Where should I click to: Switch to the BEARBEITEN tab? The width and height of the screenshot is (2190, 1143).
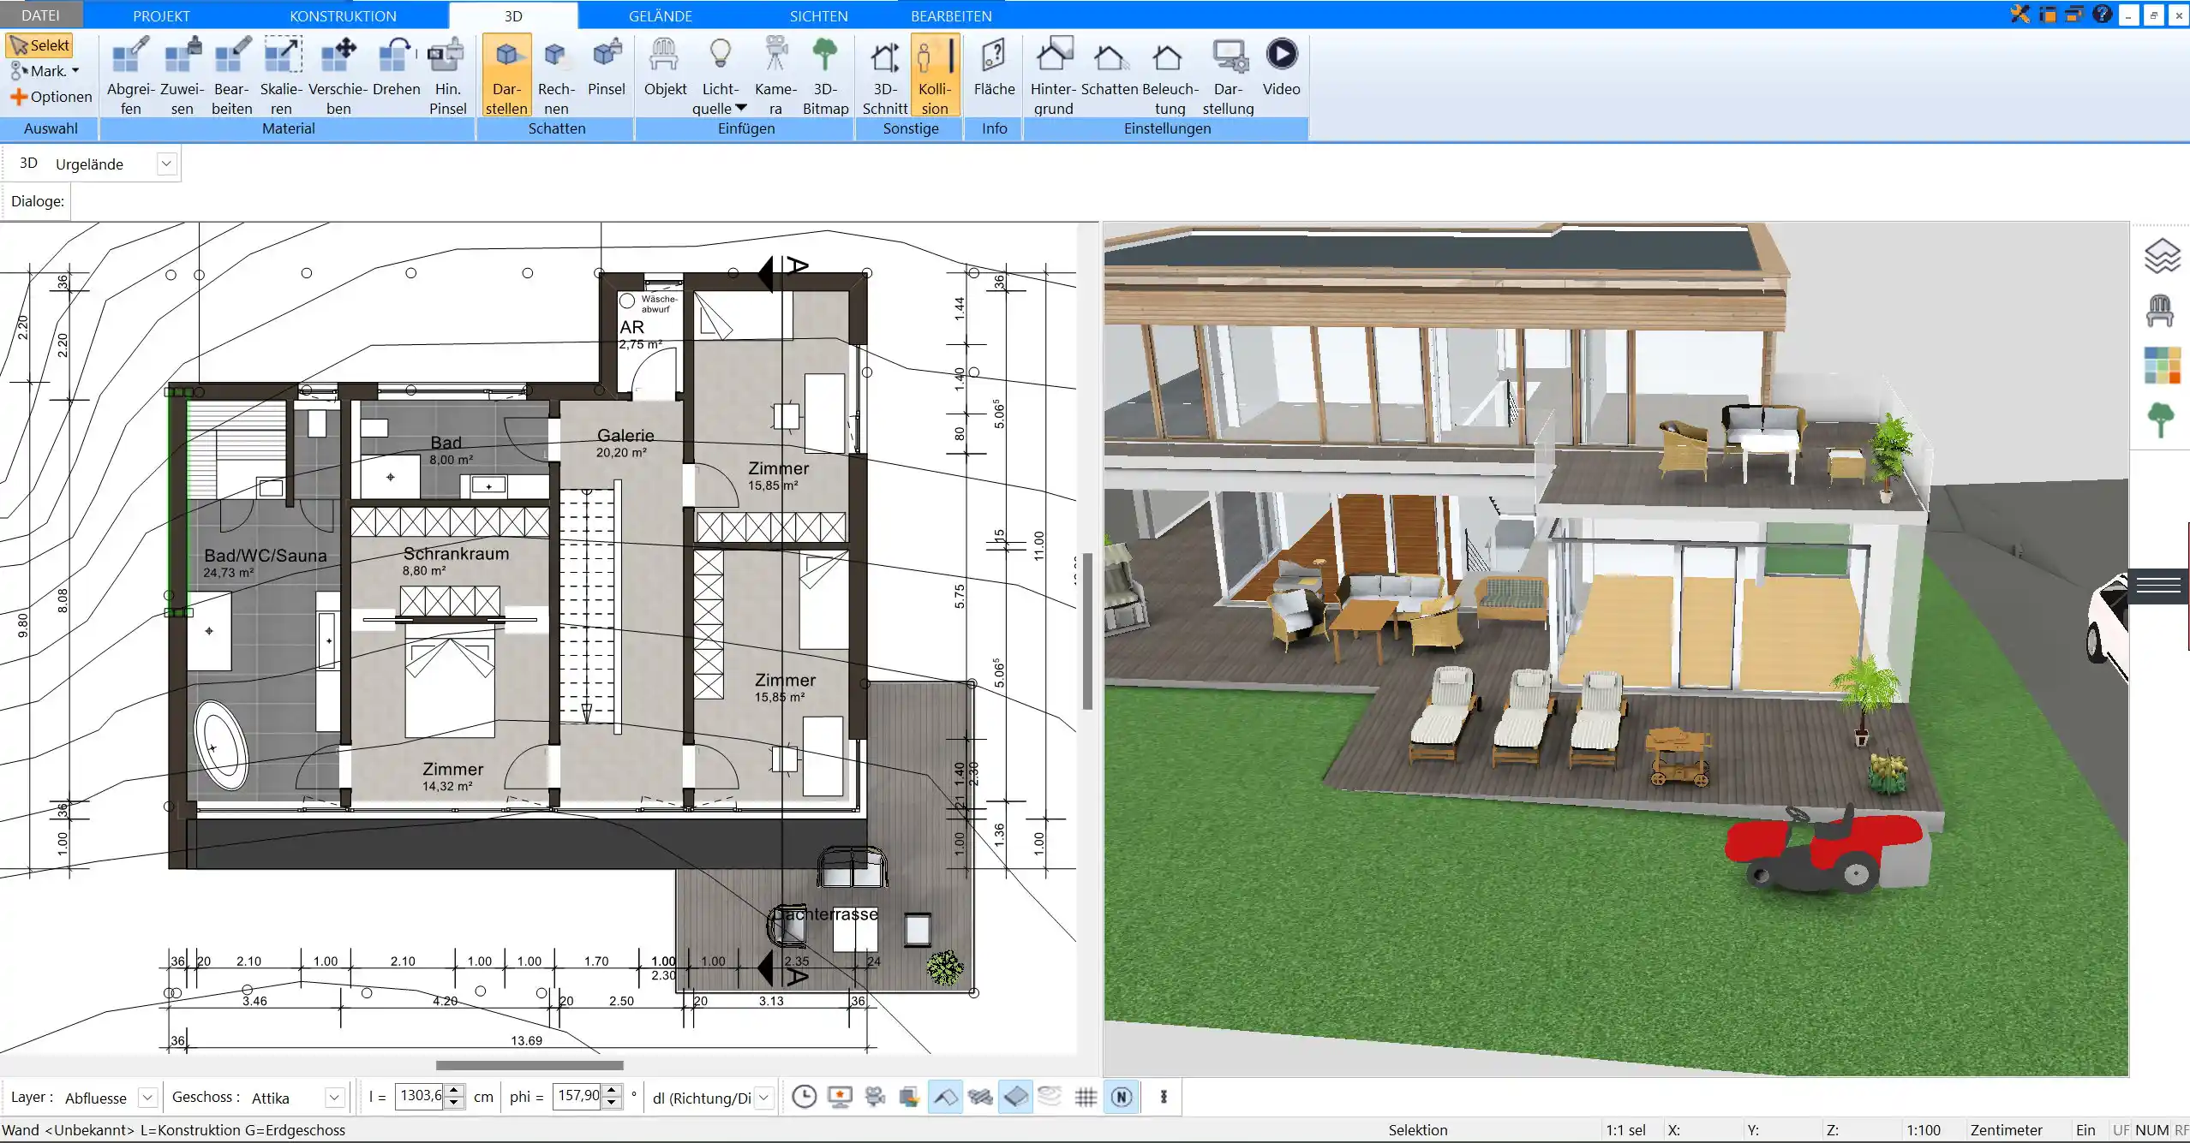tap(951, 15)
